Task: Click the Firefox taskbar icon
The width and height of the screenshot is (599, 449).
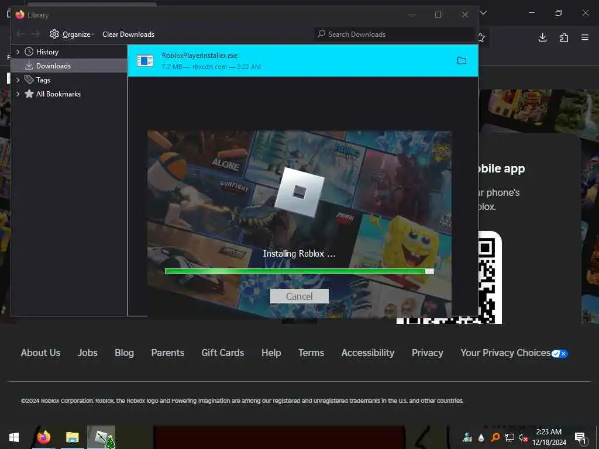Action: (43, 437)
